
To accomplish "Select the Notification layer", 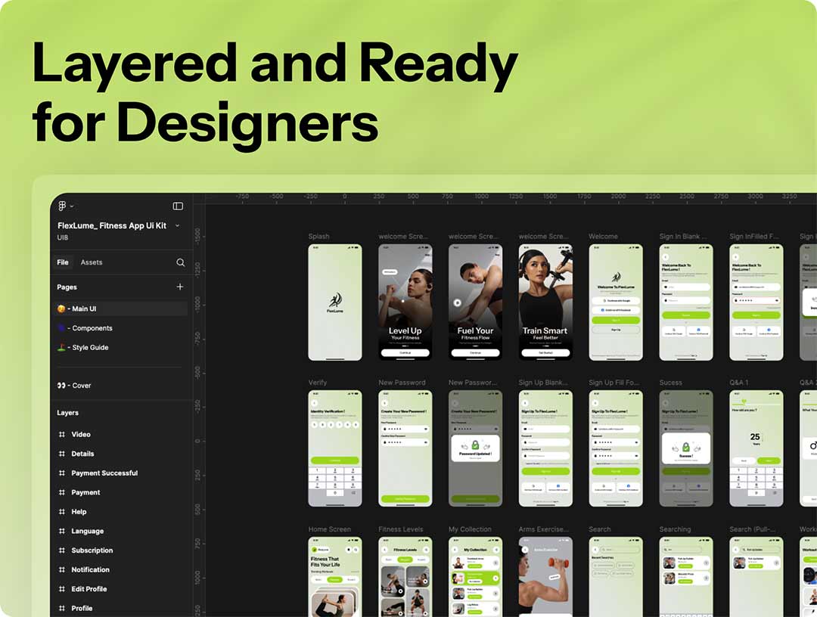I will coord(90,570).
